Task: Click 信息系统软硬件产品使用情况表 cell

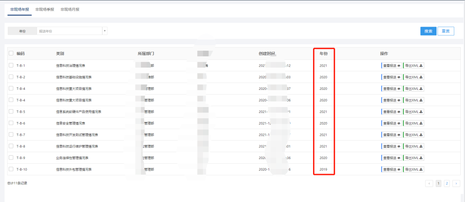Action: (x=79, y=112)
